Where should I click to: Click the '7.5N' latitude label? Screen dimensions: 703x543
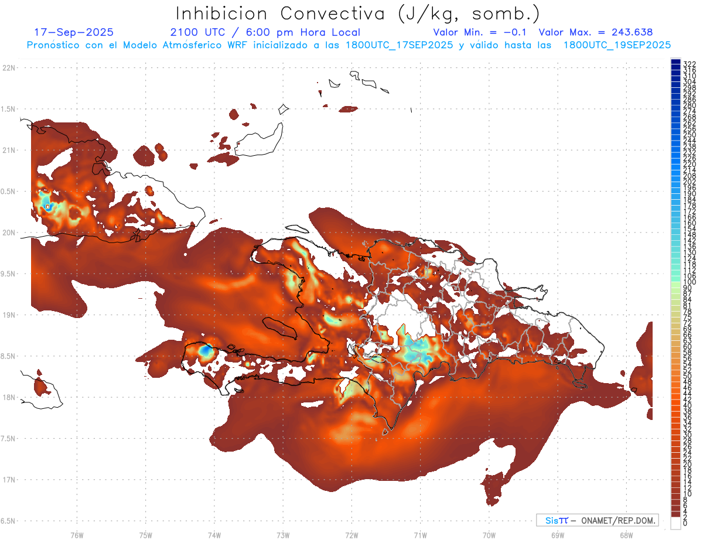(x=8, y=438)
